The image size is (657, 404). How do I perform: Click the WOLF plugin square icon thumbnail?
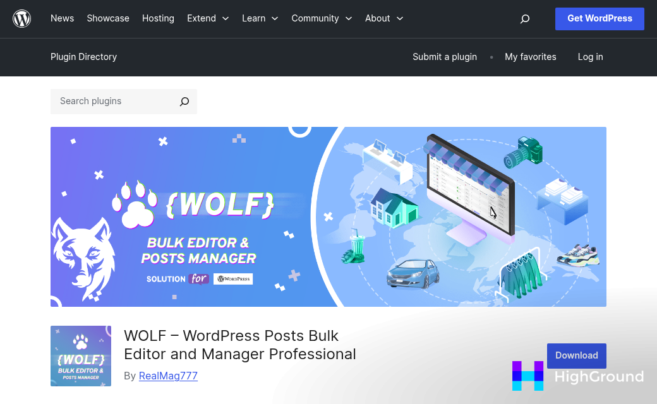point(80,356)
